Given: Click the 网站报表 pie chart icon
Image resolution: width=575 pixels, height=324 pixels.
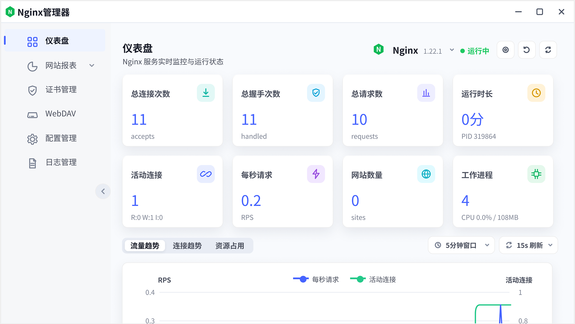Looking at the screenshot, I should click(32, 66).
